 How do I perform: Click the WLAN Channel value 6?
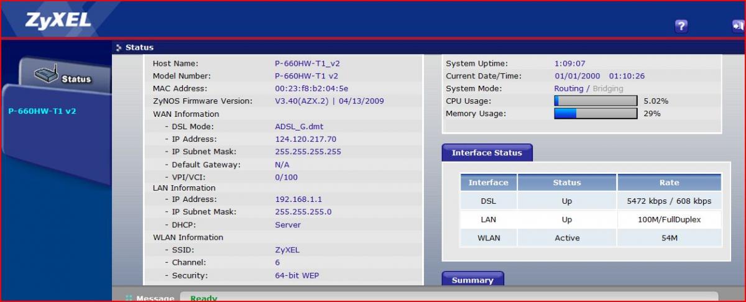pos(277,262)
